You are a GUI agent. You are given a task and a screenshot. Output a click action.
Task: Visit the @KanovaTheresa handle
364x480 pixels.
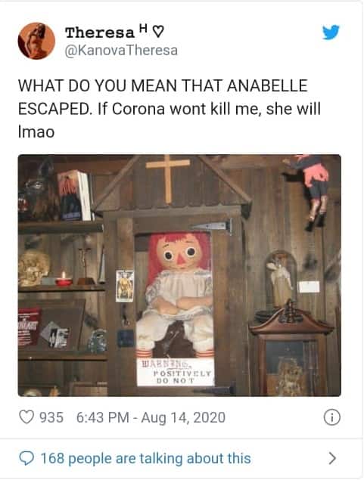pos(121,51)
